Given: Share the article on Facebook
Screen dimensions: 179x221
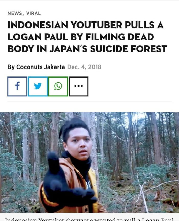Looking at the screenshot, I should pos(17,86).
